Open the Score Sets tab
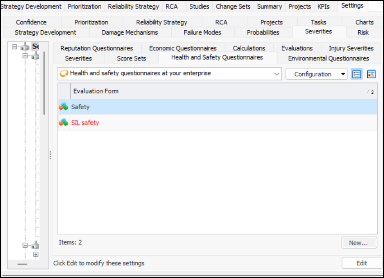Image resolution: width=384 pixels, height=278 pixels. pyautogui.click(x=131, y=58)
